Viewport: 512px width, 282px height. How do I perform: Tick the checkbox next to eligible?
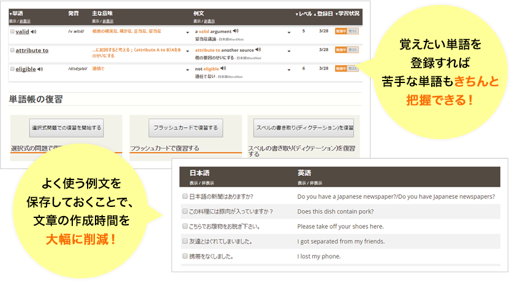(x=12, y=69)
